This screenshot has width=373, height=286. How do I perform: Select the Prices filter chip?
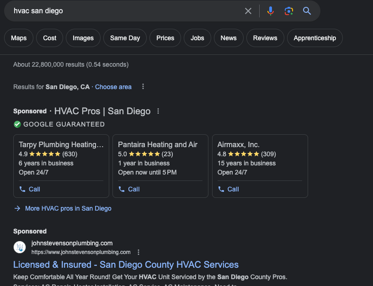pos(165,38)
